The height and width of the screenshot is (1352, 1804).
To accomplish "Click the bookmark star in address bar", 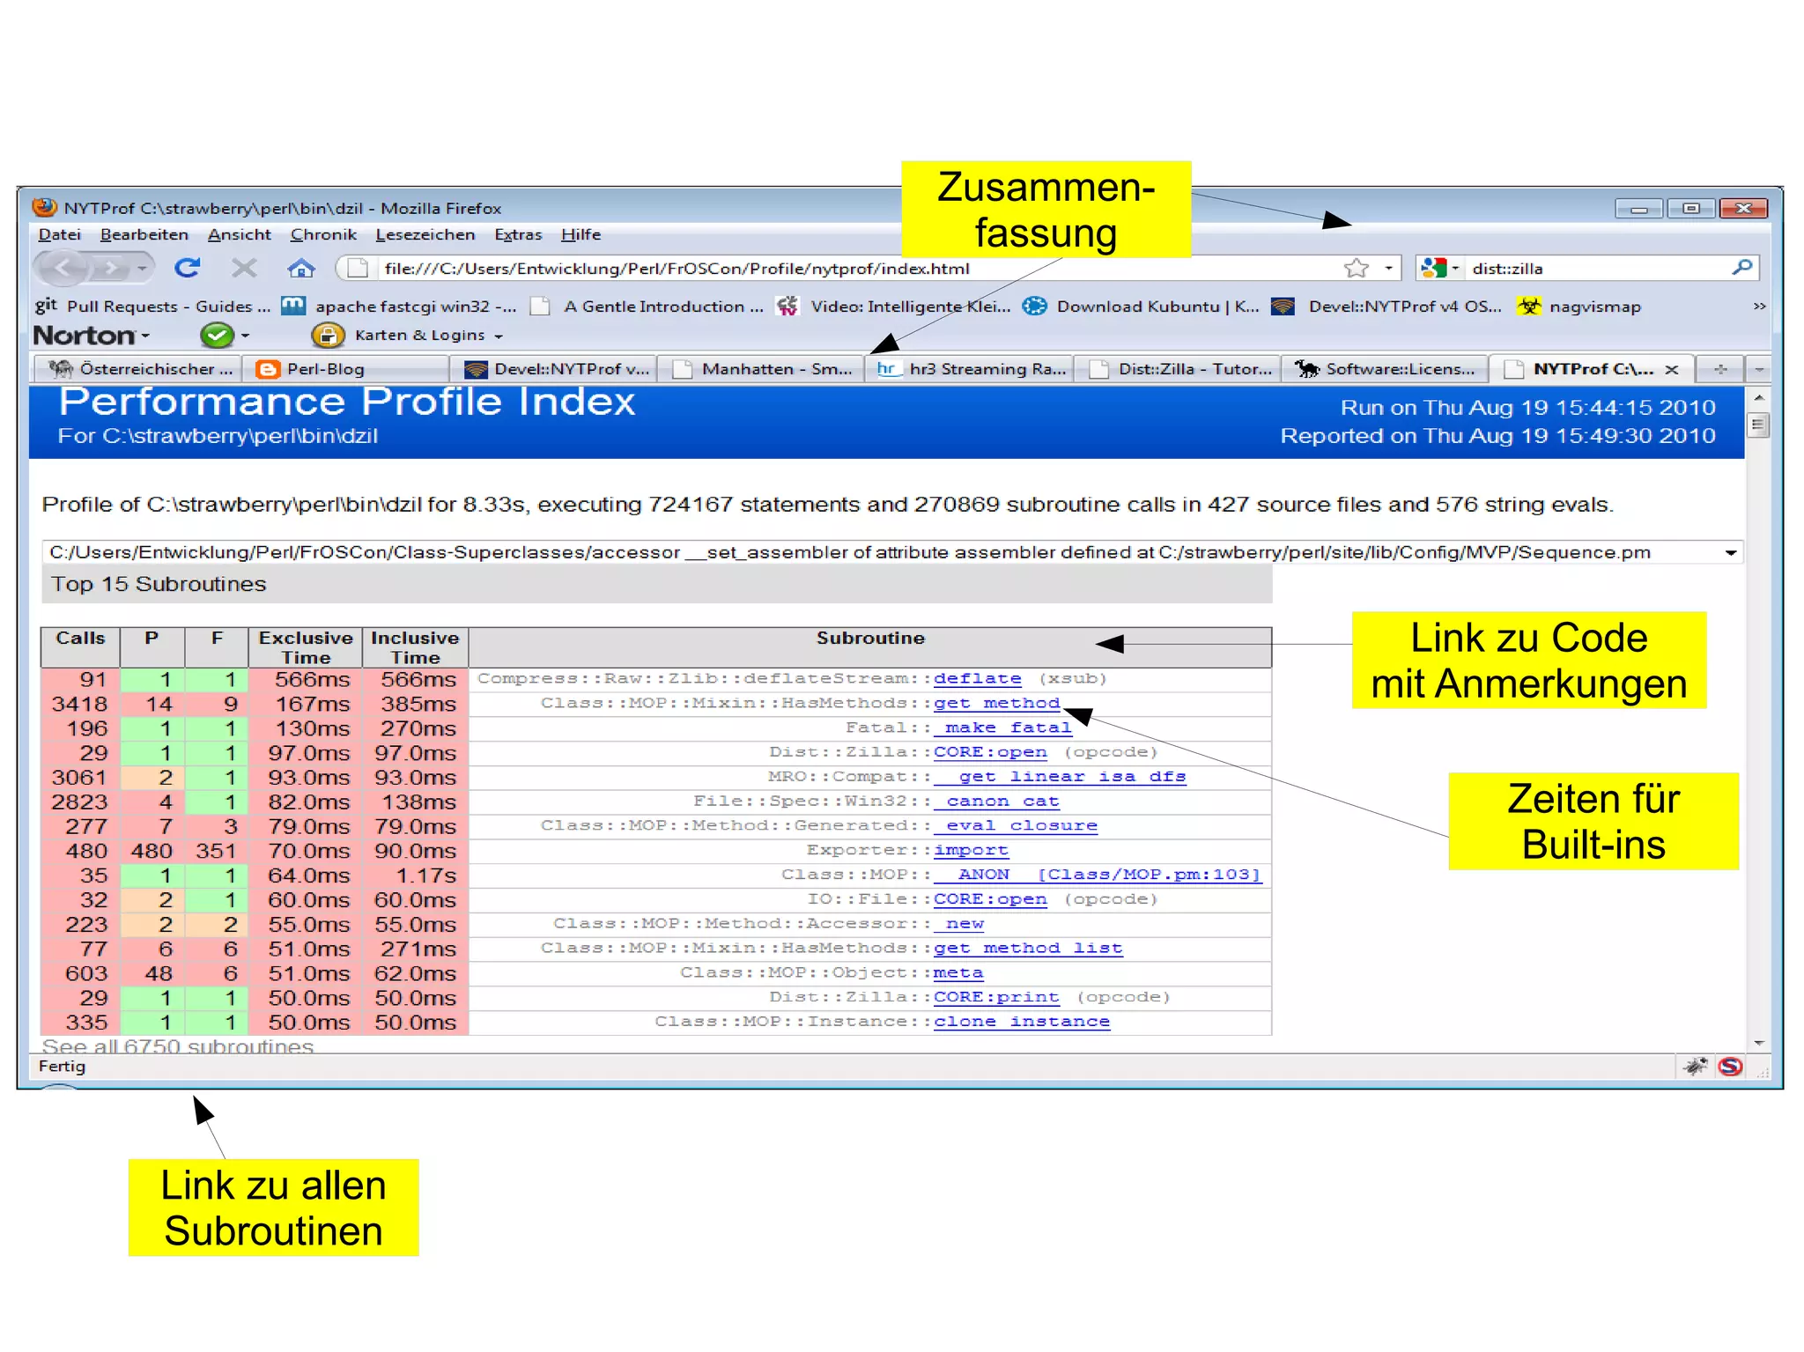I will click(1356, 268).
